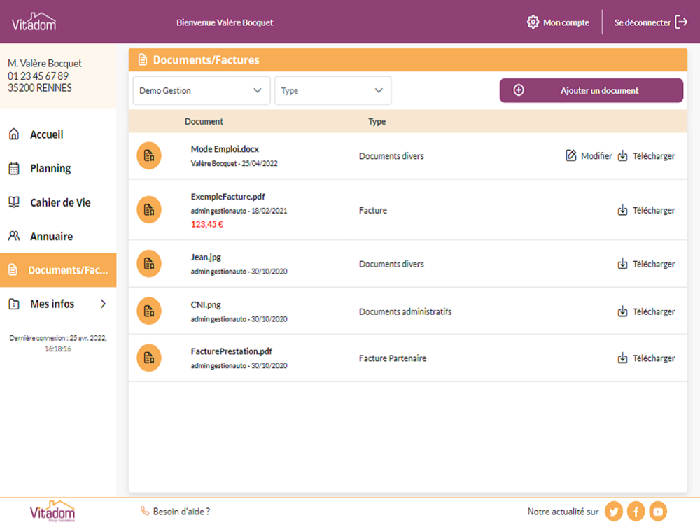Download FacturePrestation.pdf via Télécharger

pyautogui.click(x=647, y=358)
